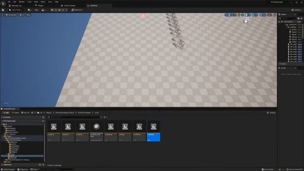The image size is (304, 171).
Task: Click the Favorites search magnifier icon
Action: click(x=43, y=117)
